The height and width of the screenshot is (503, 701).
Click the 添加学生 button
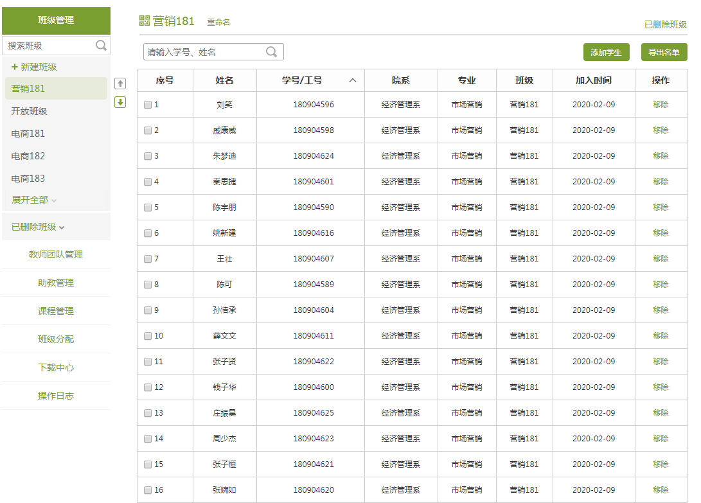click(x=606, y=53)
